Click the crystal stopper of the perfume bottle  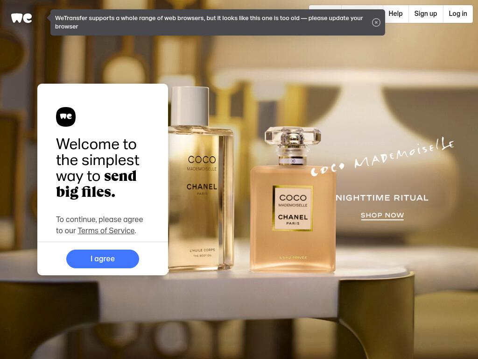coord(293,137)
